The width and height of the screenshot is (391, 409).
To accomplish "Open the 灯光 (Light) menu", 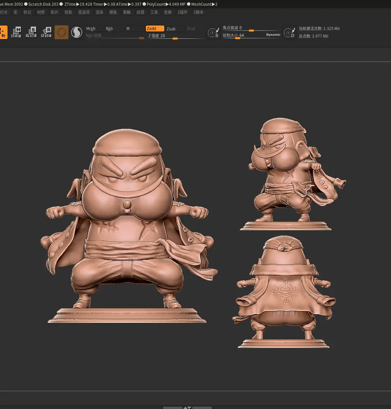I will coord(4,12).
